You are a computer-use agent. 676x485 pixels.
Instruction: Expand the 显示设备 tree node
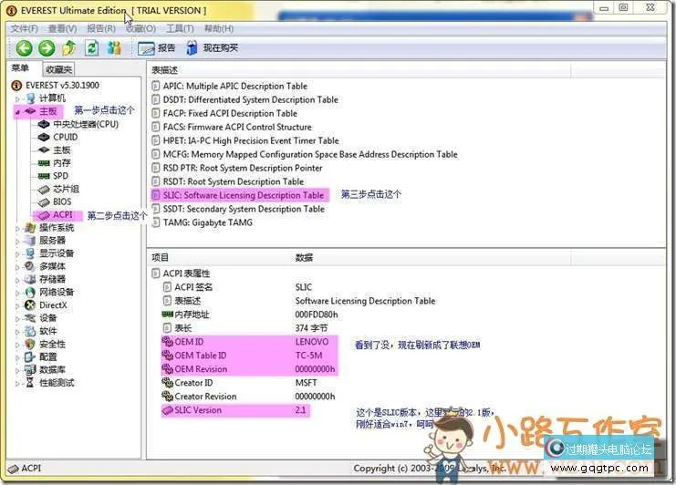tap(17, 254)
